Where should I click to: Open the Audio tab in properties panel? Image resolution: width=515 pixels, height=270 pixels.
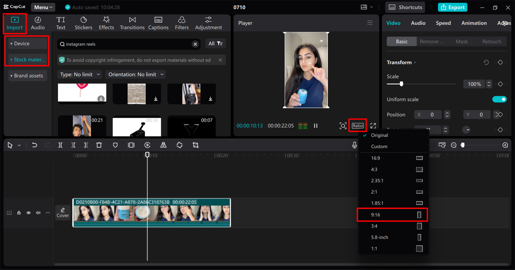click(418, 23)
